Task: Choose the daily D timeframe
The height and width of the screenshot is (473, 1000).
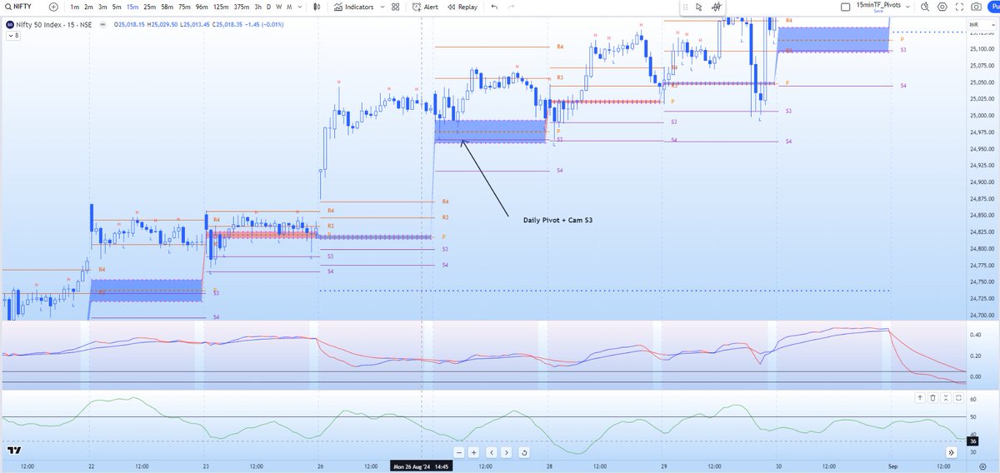Action: (268, 7)
